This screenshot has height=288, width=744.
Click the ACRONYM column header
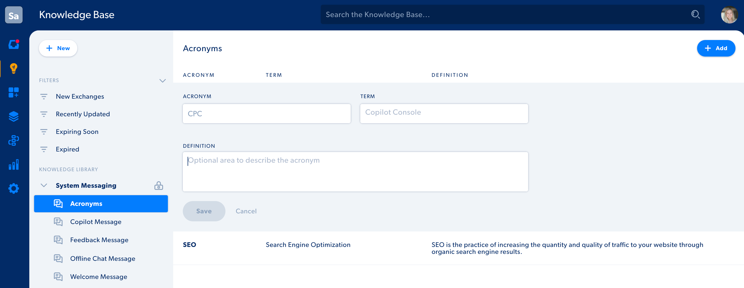(199, 75)
